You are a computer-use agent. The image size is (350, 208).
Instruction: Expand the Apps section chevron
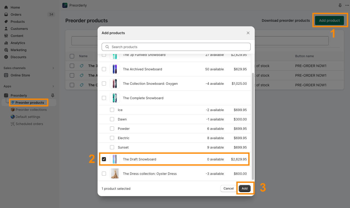[53, 86]
